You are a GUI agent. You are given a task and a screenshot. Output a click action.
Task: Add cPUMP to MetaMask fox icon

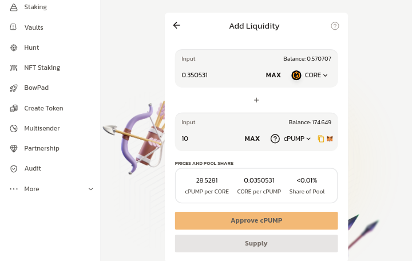coord(330,139)
